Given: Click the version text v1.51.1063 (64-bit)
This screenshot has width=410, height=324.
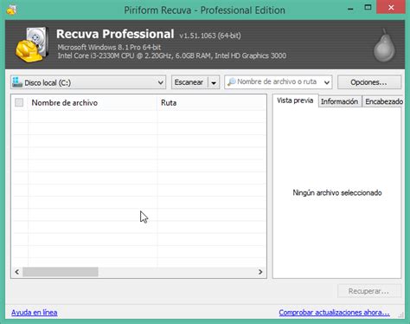Looking at the screenshot, I should 210,36.
